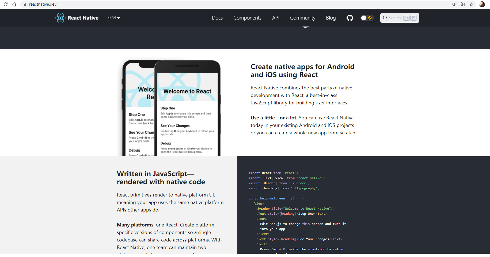This screenshot has width=490, height=257.
Task: Open the API page
Action: point(276,18)
